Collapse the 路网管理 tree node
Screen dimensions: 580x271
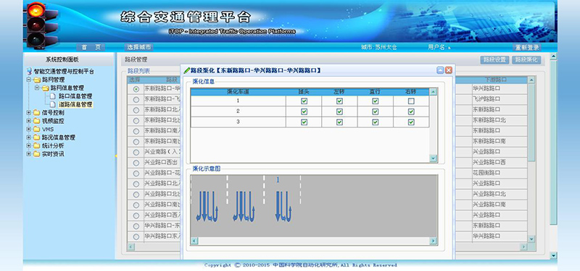click(29, 80)
